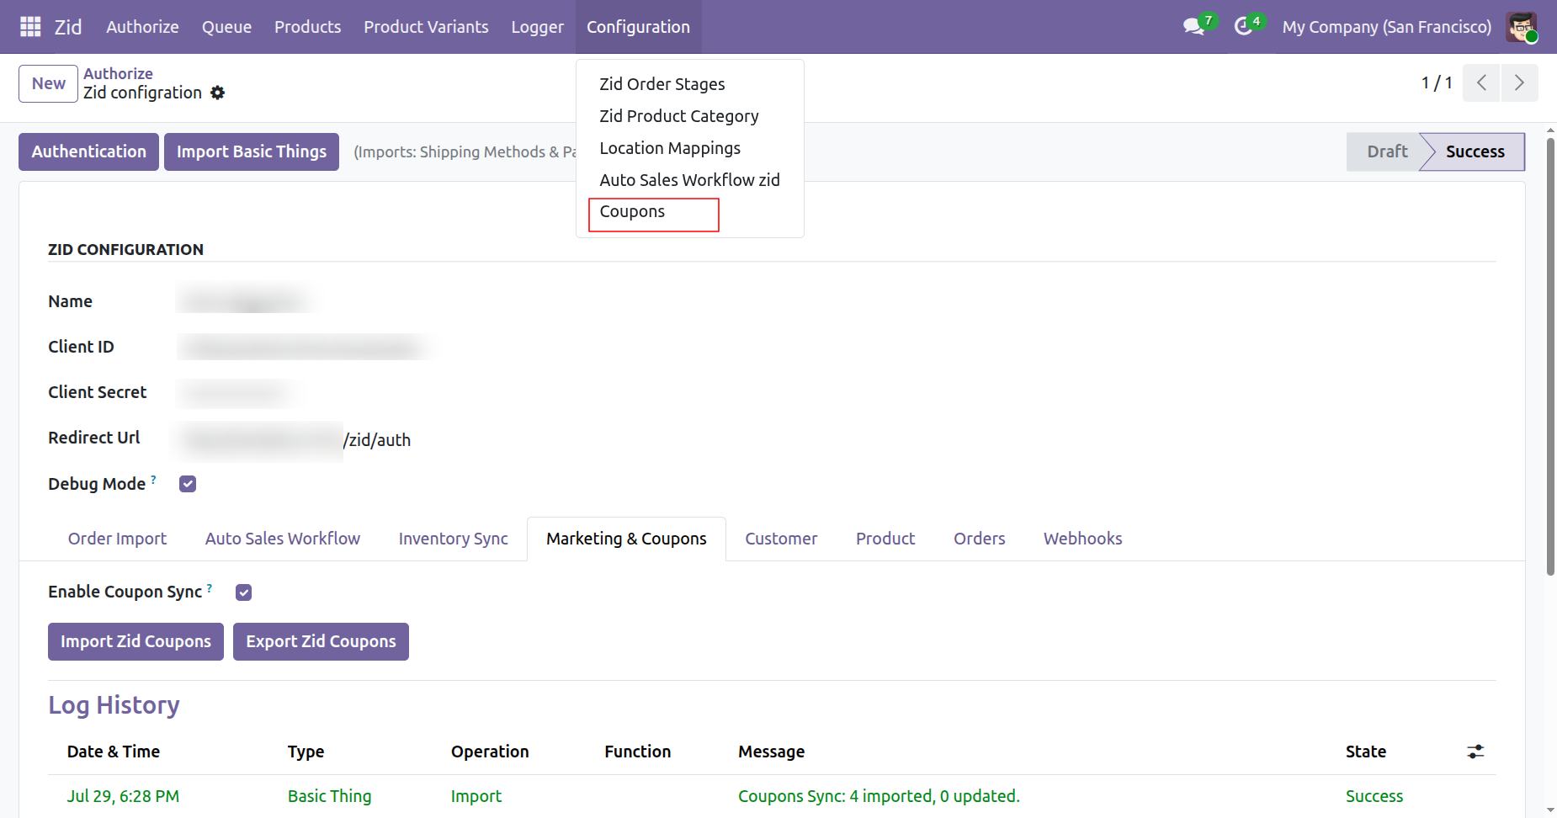Viewport: 1557px width, 818px height.
Task: Follow the Authorize breadcrumb link
Action: [118, 73]
